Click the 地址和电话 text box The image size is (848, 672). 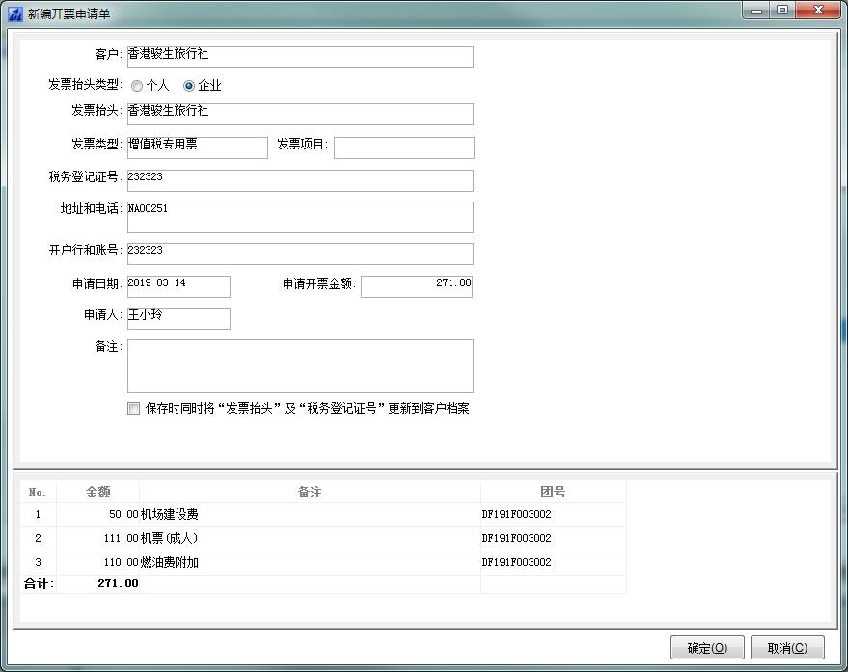(x=300, y=217)
